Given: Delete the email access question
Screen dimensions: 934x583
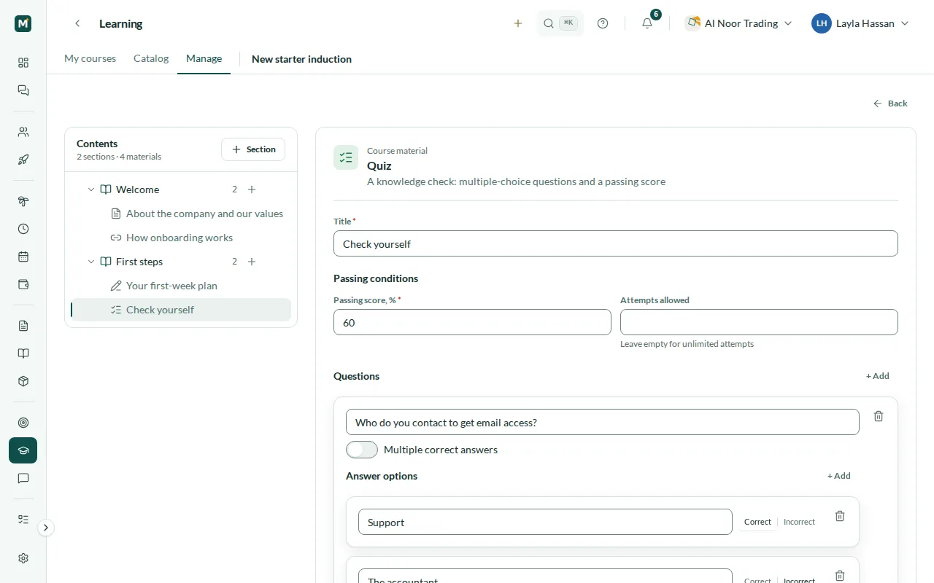Looking at the screenshot, I should coord(879,416).
